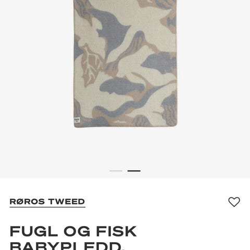Click the Fugl og Fisk product title
250x250 pixels.
tap(73, 238)
